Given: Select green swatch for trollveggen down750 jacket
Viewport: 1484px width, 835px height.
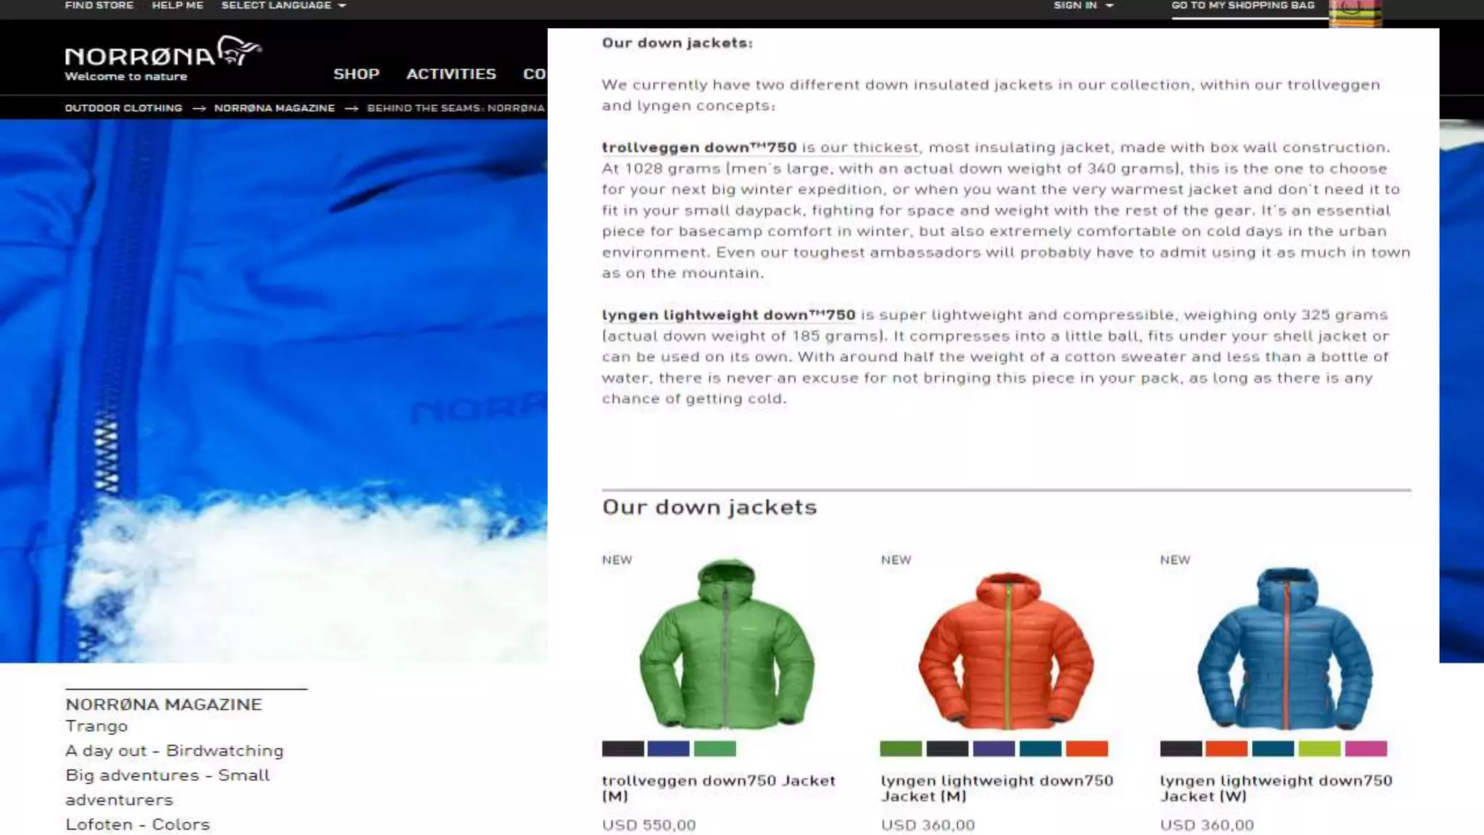Looking at the screenshot, I should coord(714,749).
